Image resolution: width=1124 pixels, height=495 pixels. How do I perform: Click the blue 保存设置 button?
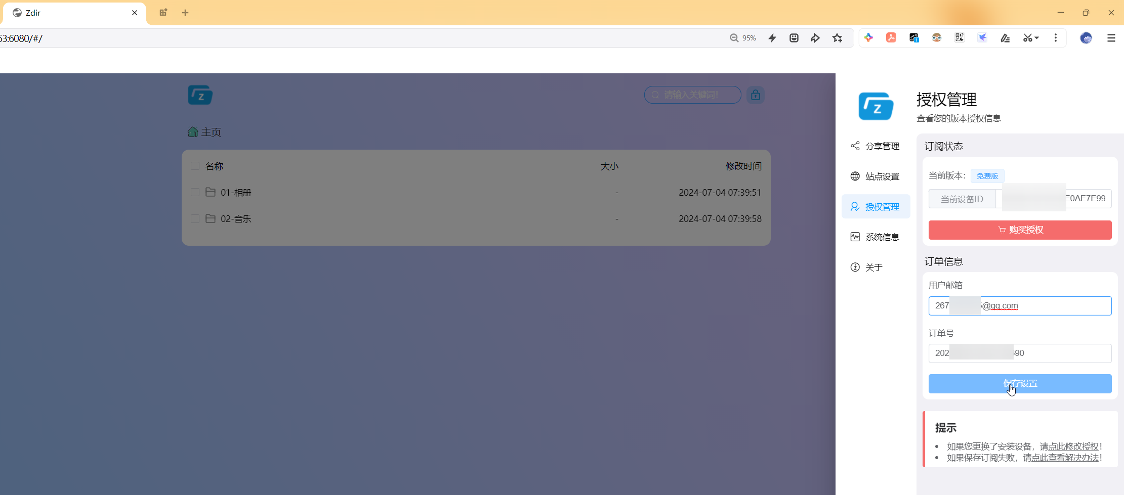(1020, 384)
